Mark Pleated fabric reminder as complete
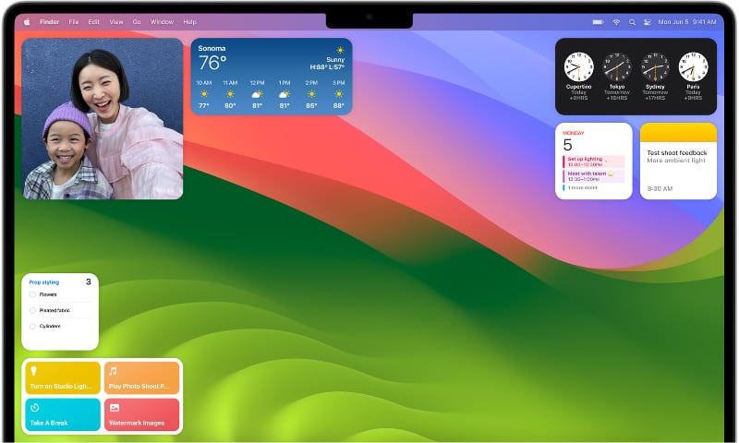Image resolution: width=739 pixels, height=443 pixels. [32, 310]
